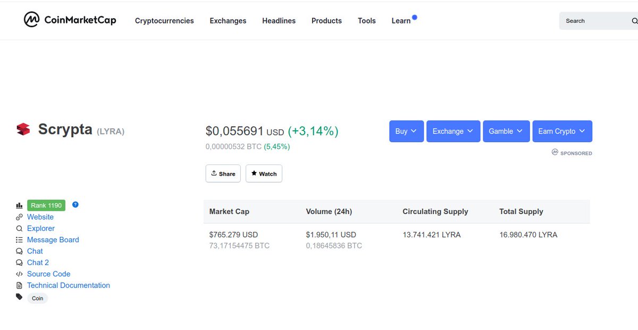Screen dimensions: 638x330
Task: Click the 0,18645836 BTC volume value
Action: pyautogui.click(x=334, y=246)
